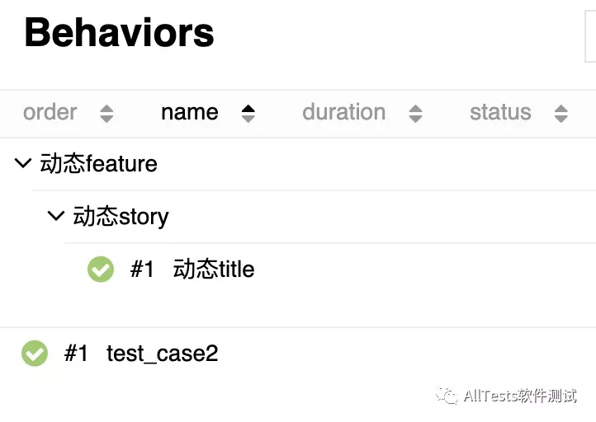Sort results by order column

coord(50,113)
